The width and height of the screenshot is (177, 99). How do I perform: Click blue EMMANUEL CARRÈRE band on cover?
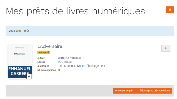coord(20,72)
